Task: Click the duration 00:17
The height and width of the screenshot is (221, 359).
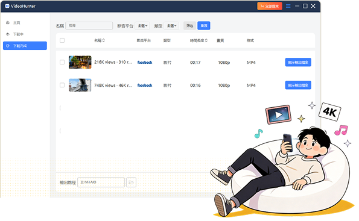Action: point(195,63)
